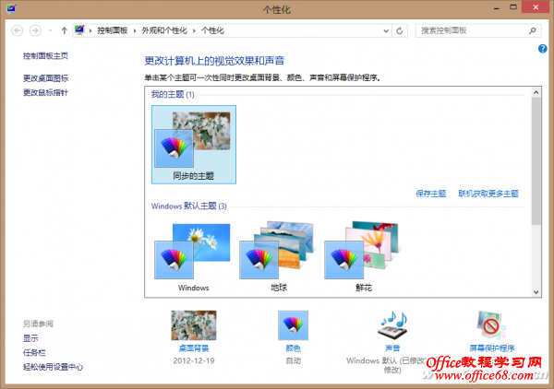Click the 声音 link label
The height and width of the screenshot is (389, 554).
pyautogui.click(x=392, y=348)
